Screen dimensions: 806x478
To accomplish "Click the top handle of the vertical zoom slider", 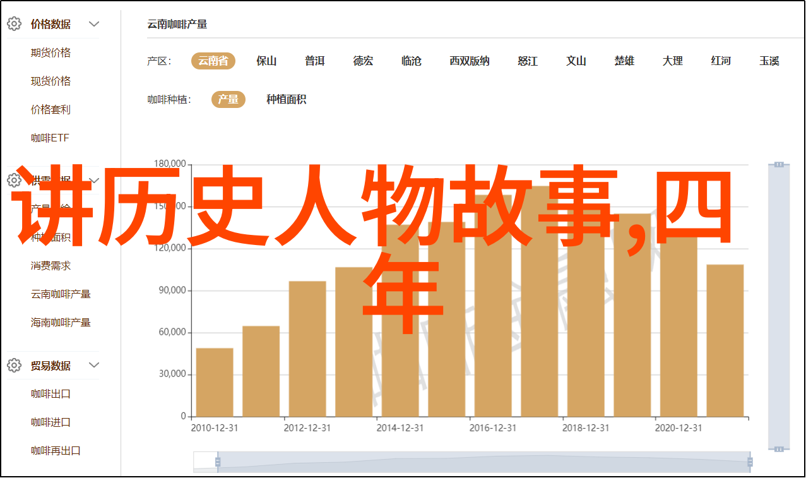I will pos(779,164).
